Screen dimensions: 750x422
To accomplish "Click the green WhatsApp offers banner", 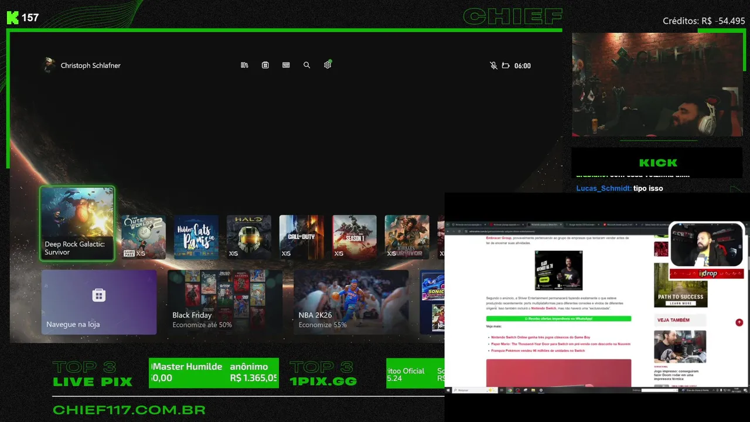I will click(x=558, y=318).
